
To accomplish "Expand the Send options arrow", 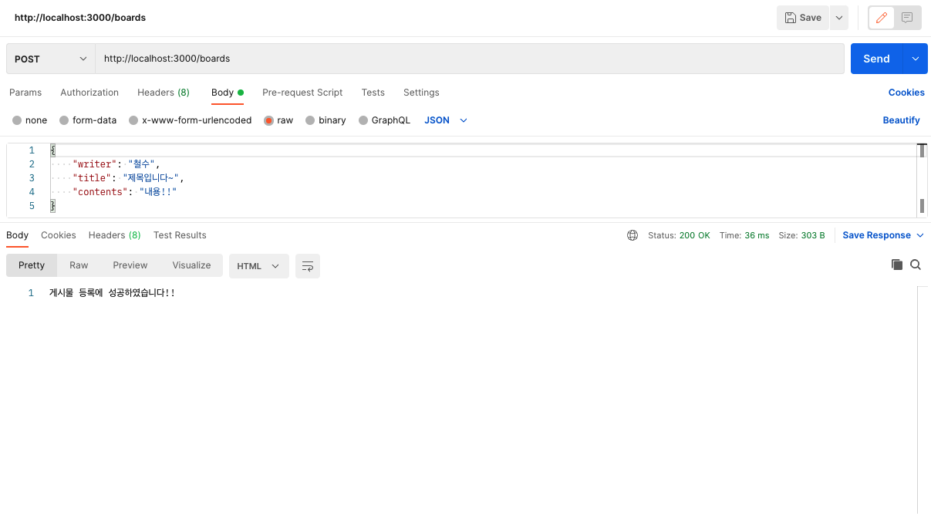I will (x=916, y=59).
